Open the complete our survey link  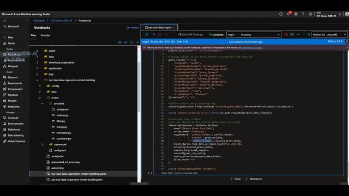(x=252, y=48)
